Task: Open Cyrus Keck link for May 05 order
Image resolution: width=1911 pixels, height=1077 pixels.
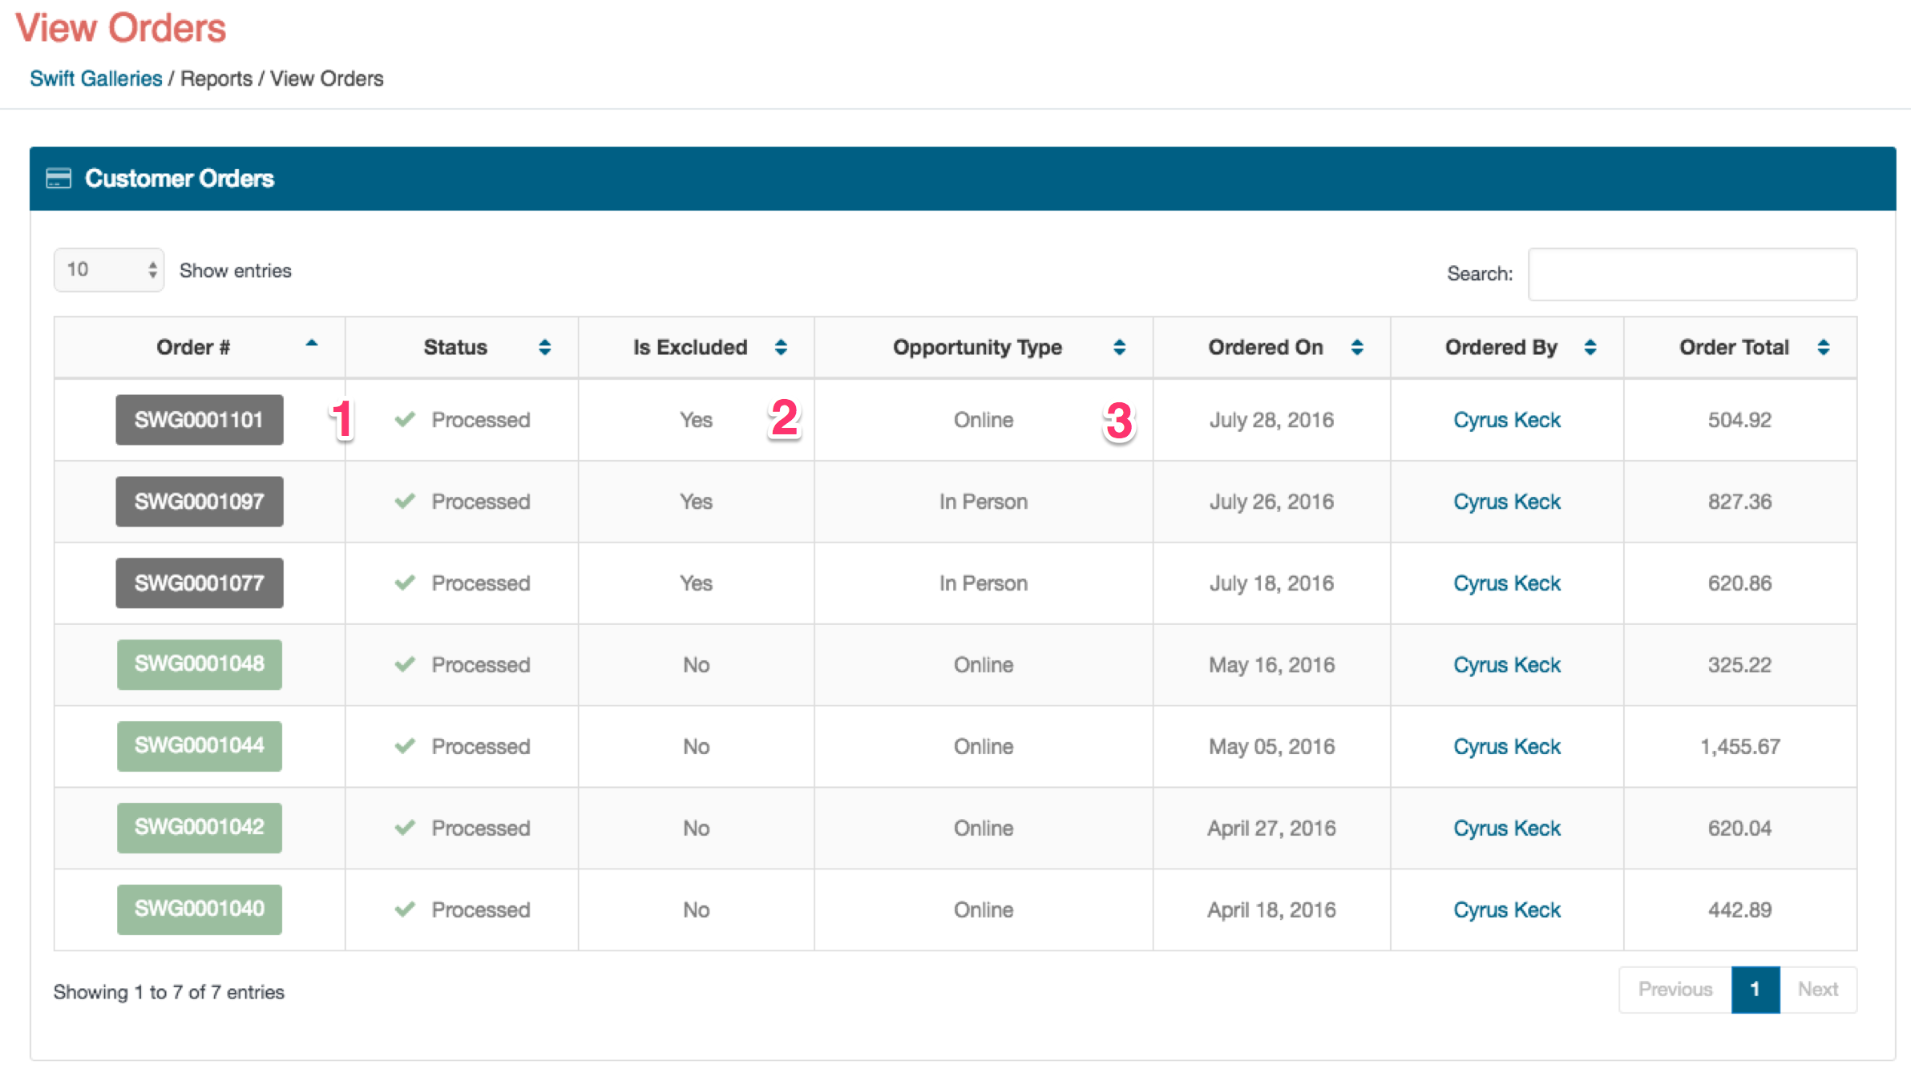Action: point(1507,747)
